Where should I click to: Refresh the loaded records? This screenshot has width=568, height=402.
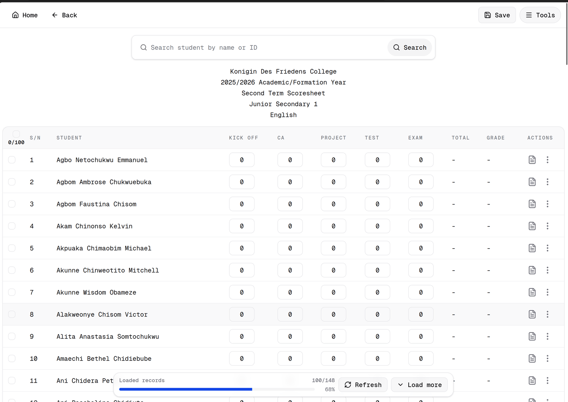pyautogui.click(x=363, y=385)
